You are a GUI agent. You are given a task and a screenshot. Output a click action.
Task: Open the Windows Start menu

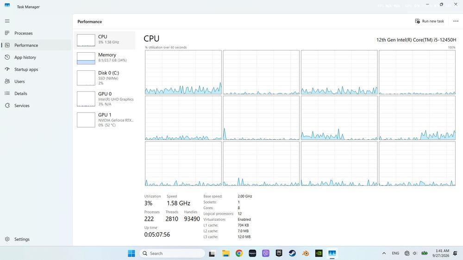[x=131, y=253]
